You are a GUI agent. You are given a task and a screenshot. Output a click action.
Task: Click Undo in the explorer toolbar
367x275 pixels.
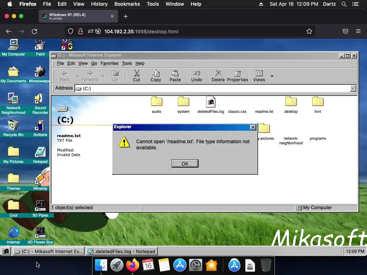(197, 76)
